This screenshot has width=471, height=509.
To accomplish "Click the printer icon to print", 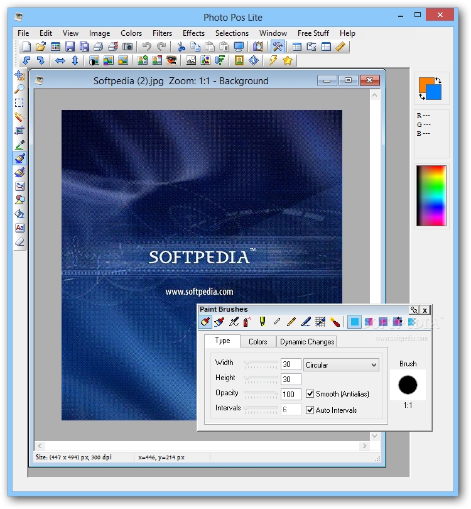I will click(x=99, y=47).
